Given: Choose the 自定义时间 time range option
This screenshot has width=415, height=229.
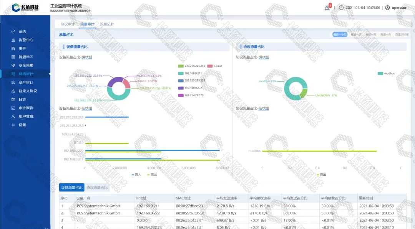Looking at the screenshot, I should pyautogui.click(x=402, y=35).
